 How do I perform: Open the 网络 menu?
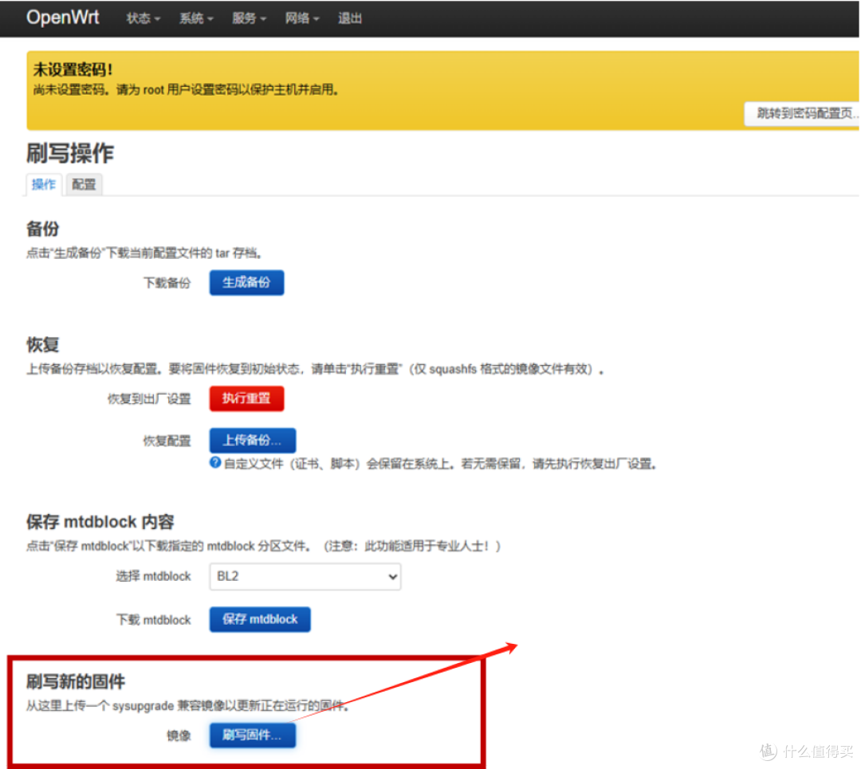(301, 18)
